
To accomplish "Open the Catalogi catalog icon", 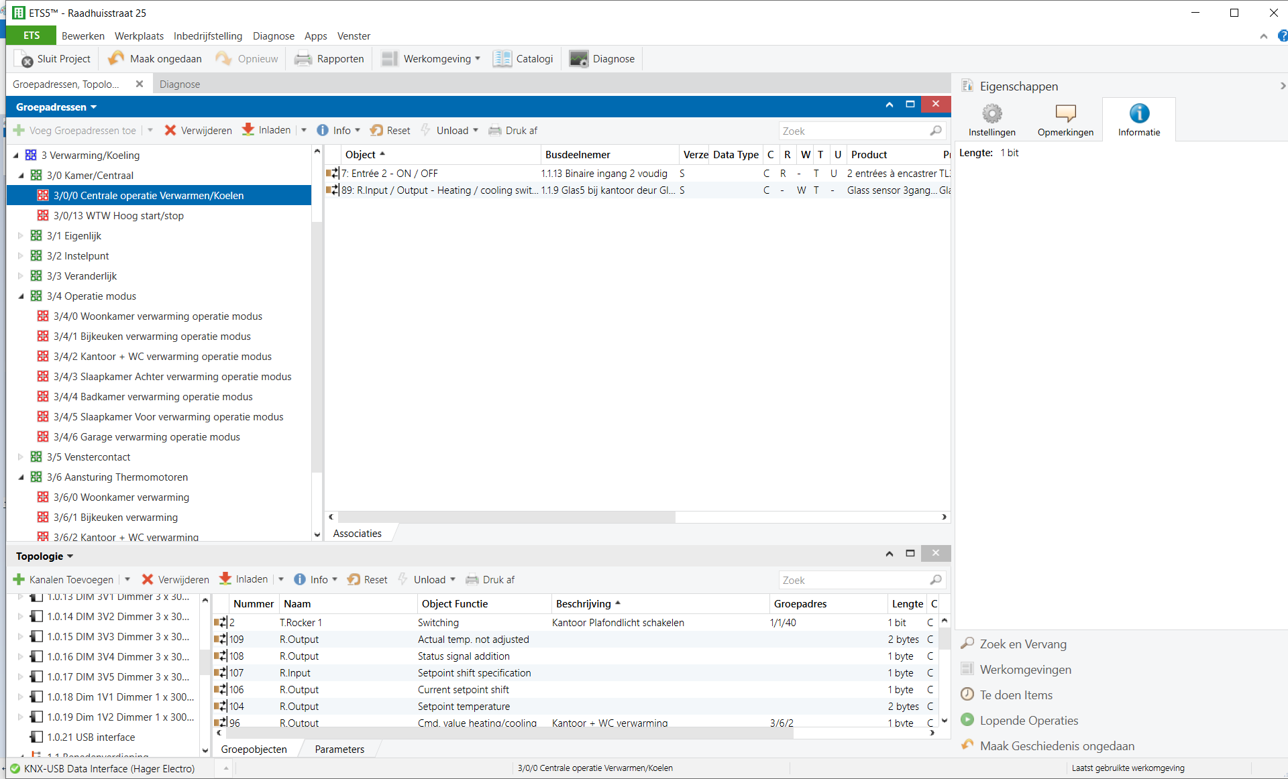I will point(502,58).
